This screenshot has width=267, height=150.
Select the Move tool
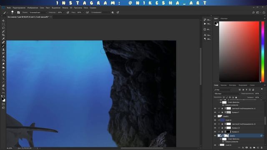click(3, 20)
